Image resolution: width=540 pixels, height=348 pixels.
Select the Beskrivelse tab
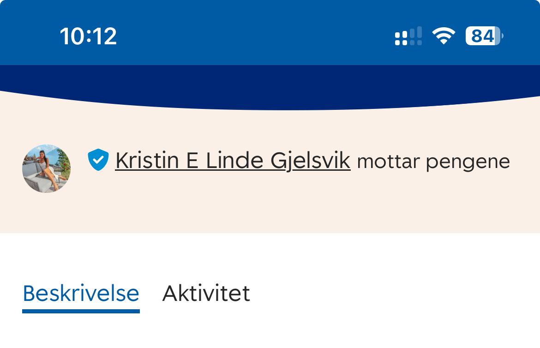pos(81,293)
